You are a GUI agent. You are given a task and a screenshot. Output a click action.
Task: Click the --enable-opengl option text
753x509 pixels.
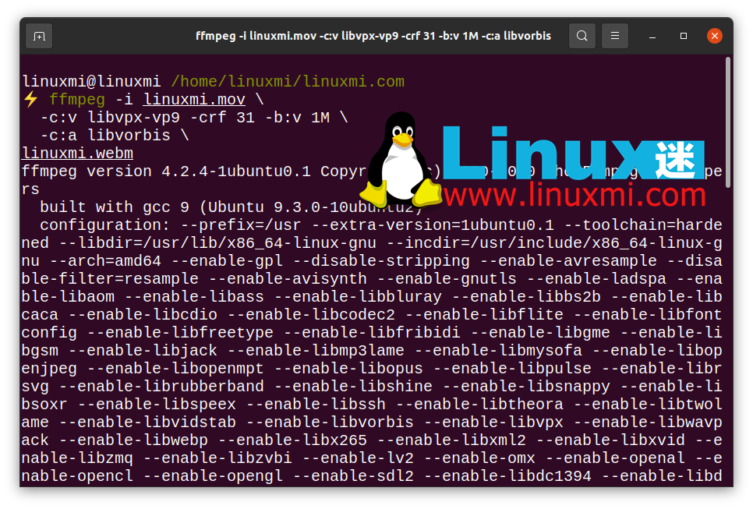[x=214, y=476]
